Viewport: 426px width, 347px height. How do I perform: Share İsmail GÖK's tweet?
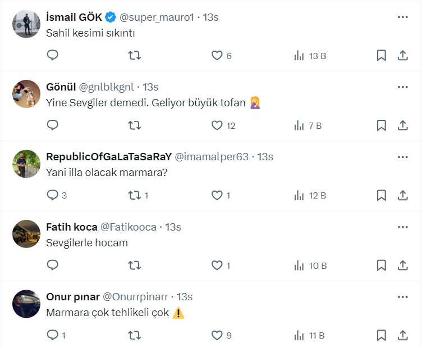tap(402, 55)
